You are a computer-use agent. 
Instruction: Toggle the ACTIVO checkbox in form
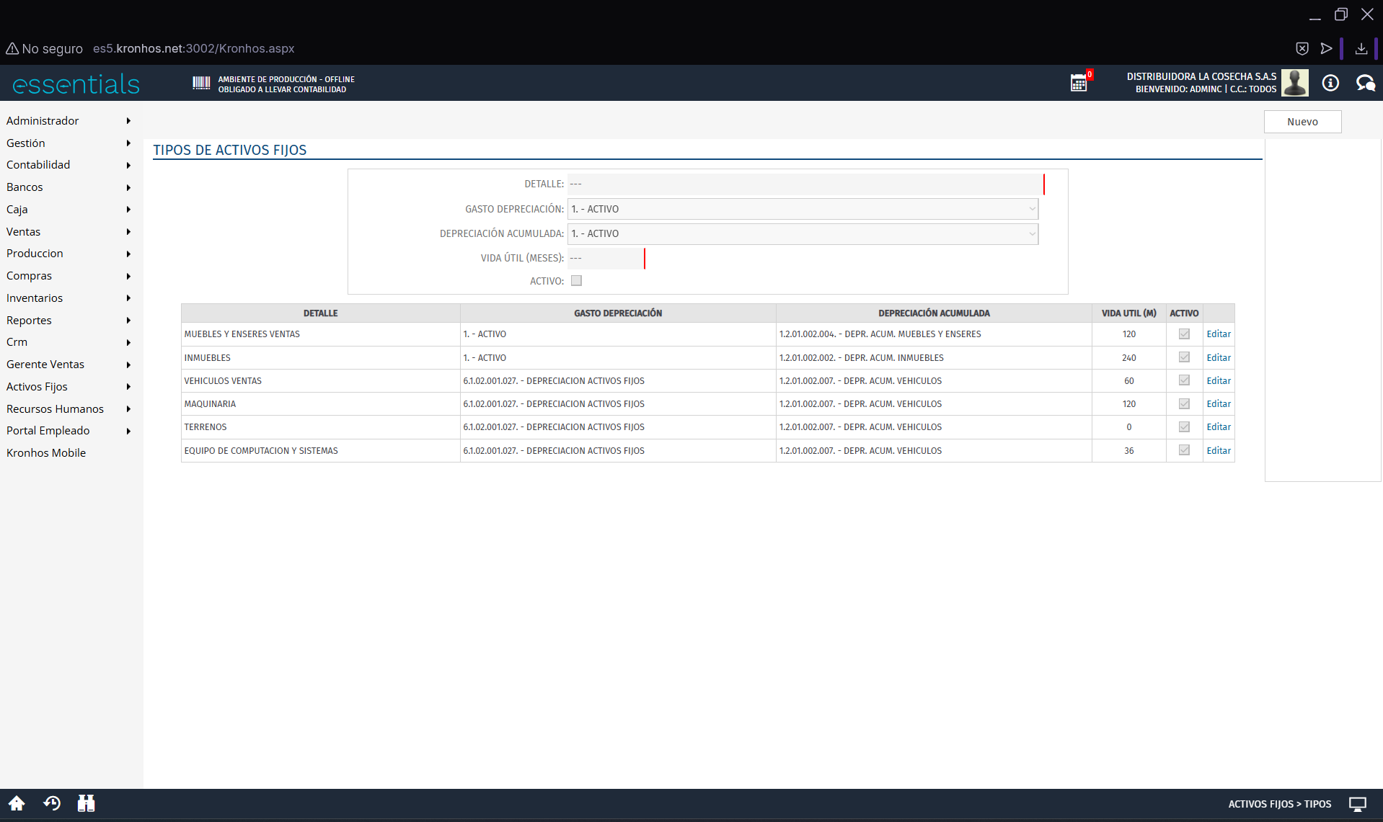(576, 281)
